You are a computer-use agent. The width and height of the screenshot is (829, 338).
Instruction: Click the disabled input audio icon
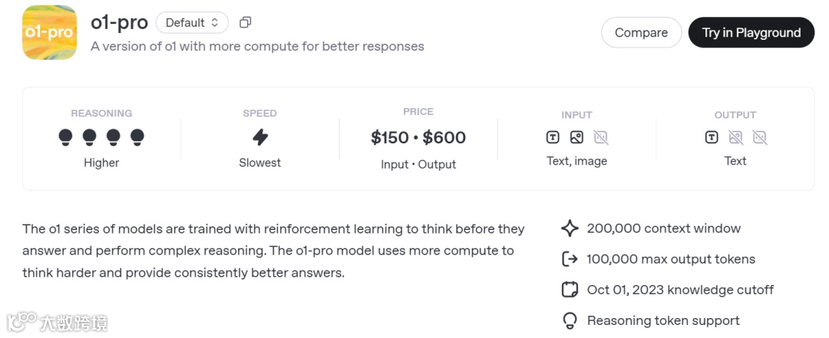tap(601, 138)
